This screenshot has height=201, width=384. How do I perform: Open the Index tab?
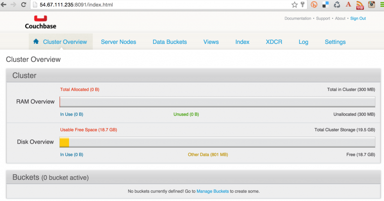[x=243, y=42]
